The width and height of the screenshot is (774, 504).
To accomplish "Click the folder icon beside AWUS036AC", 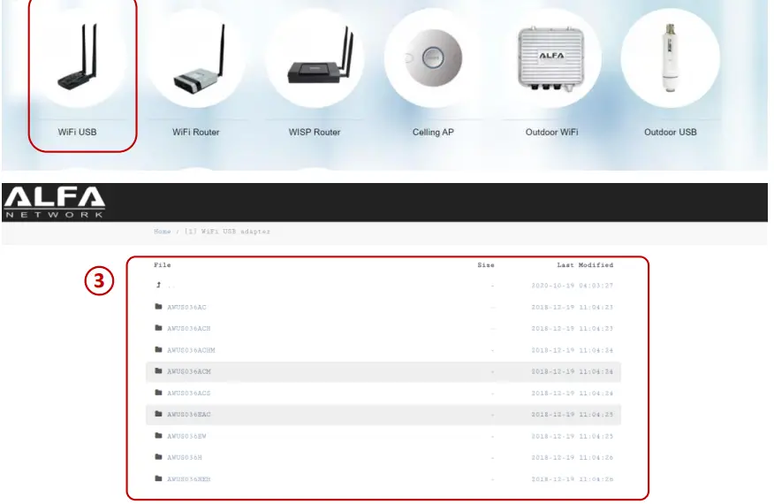I will tap(158, 306).
